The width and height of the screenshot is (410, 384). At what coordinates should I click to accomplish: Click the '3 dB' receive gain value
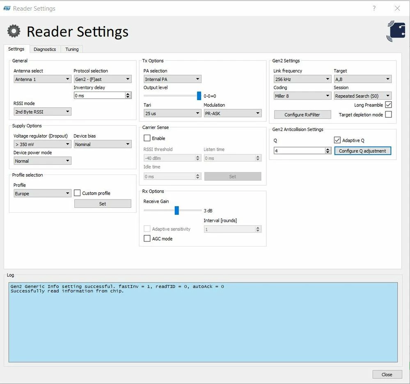(208, 211)
